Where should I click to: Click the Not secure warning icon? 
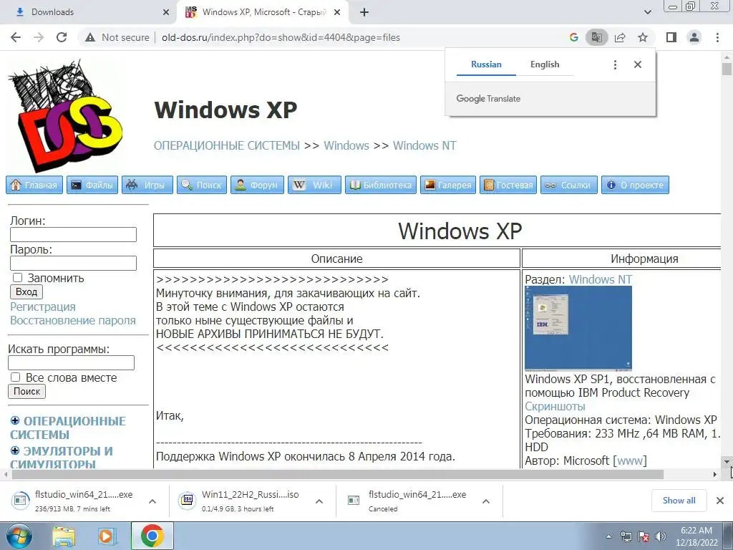[90, 37]
